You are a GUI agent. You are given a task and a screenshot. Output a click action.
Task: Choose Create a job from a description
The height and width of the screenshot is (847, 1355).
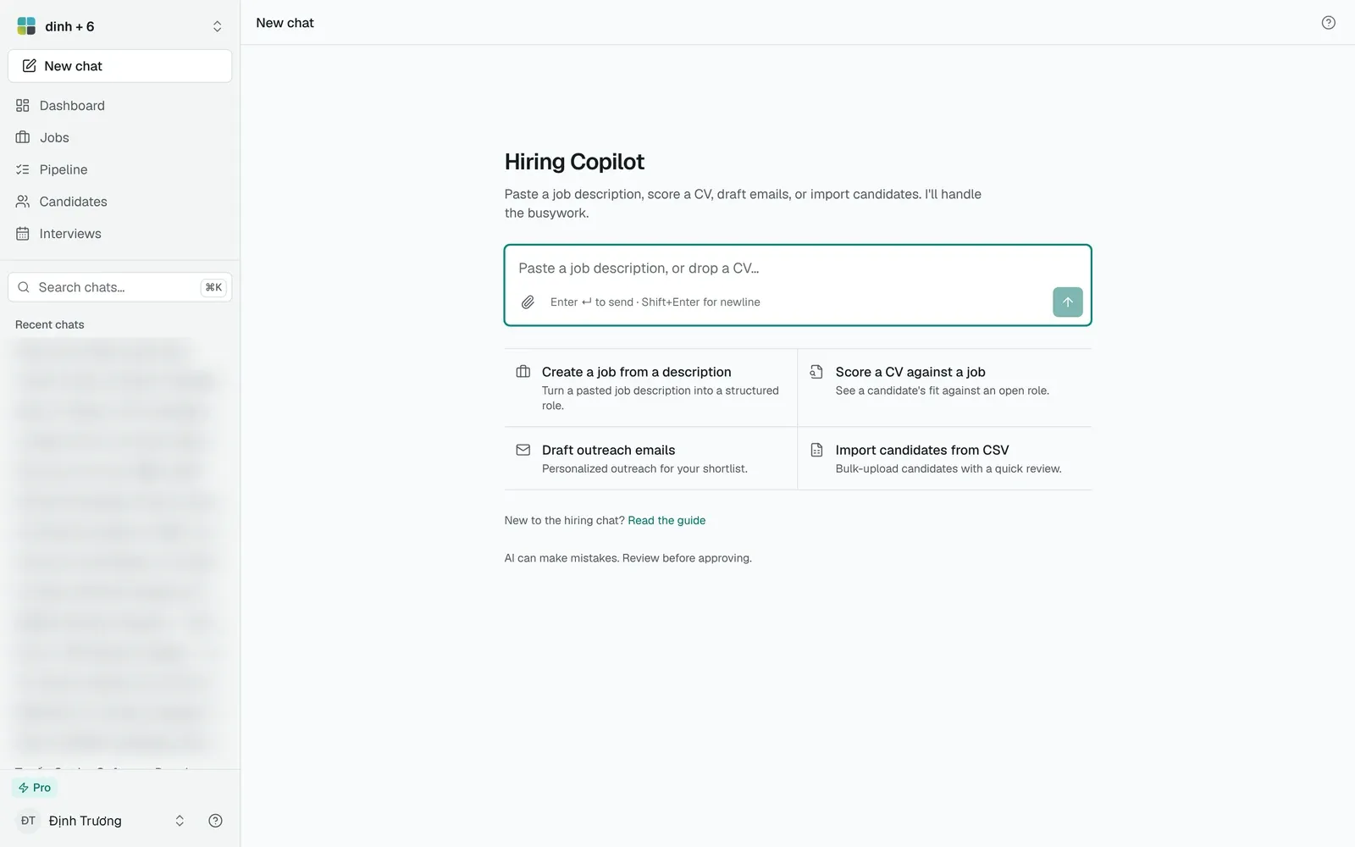coord(650,388)
